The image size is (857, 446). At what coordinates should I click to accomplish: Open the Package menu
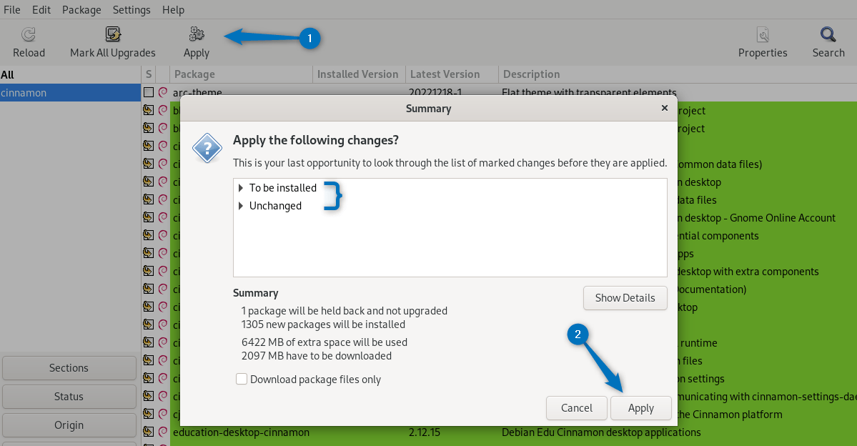pos(81,9)
